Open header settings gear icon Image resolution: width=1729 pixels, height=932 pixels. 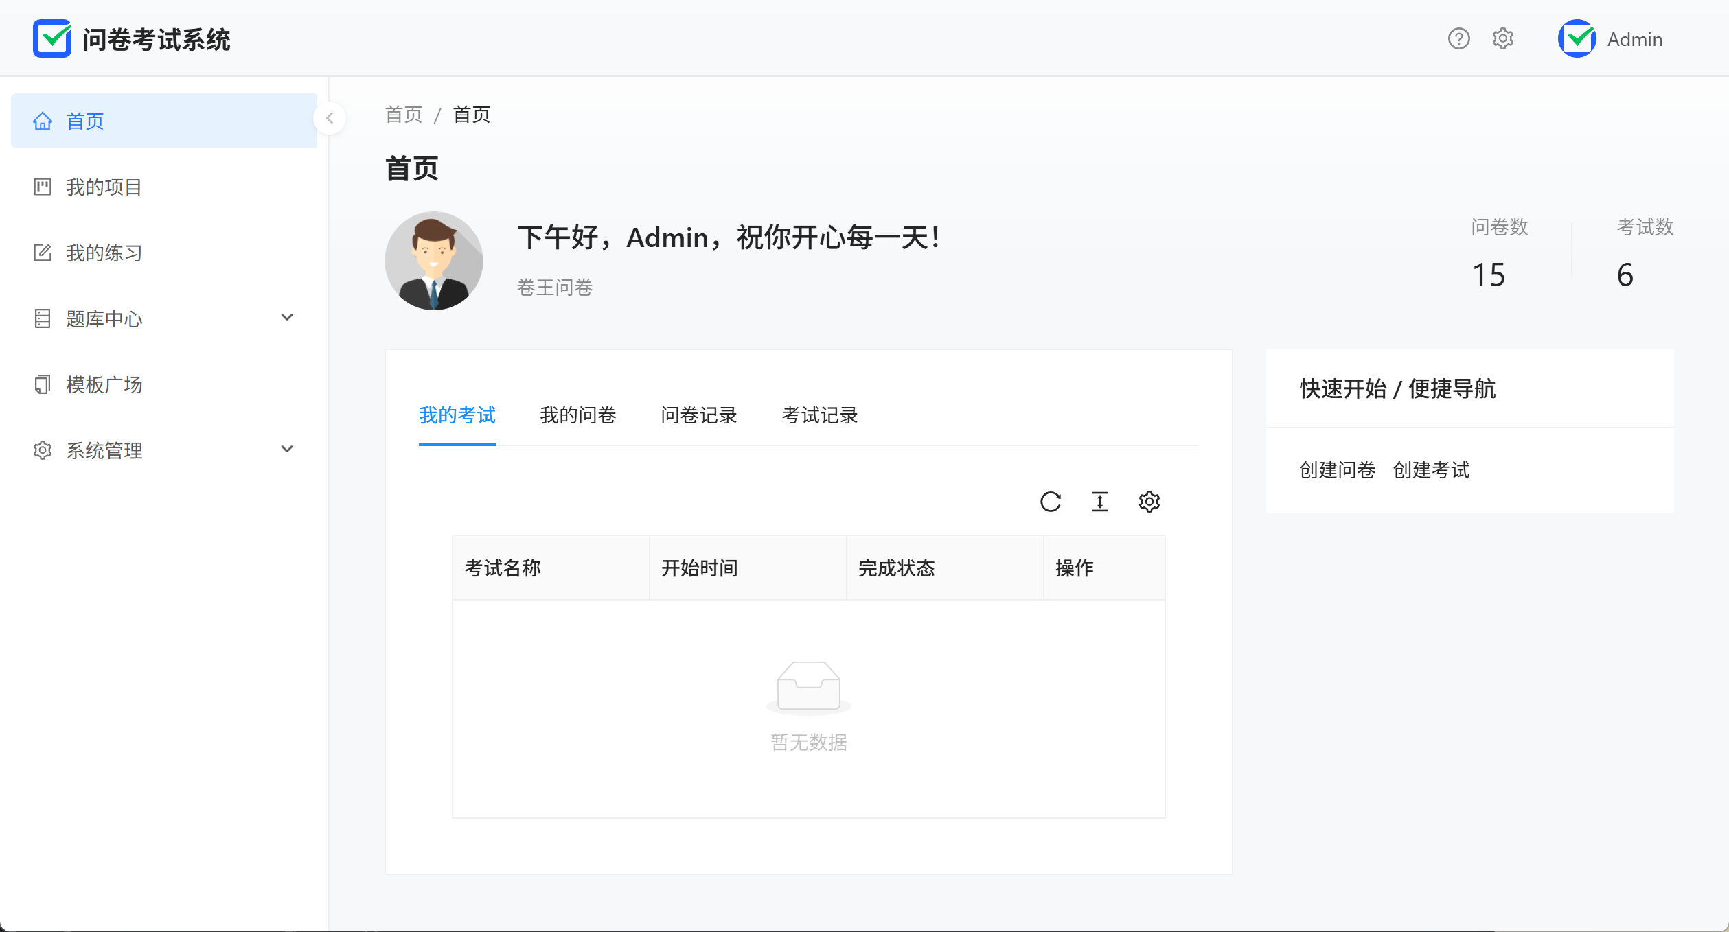pos(1502,39)
